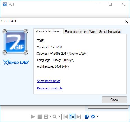Toggle the playlist view icon

[72, 117]
